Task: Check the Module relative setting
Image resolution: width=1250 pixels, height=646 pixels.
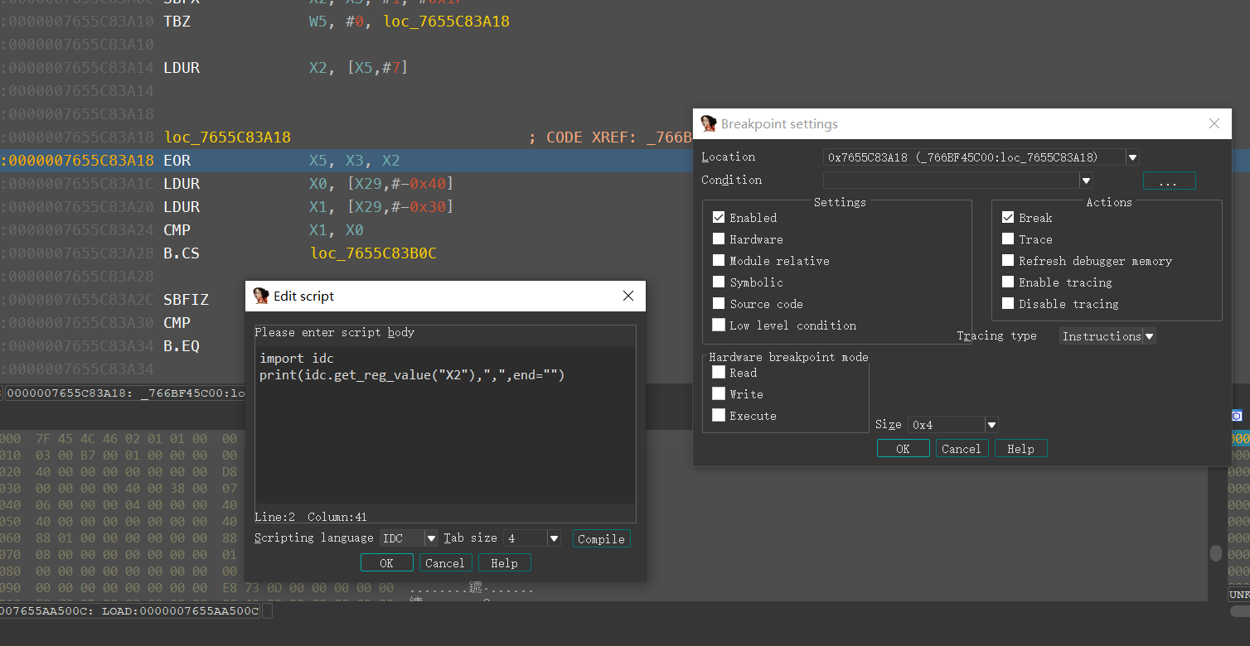Action: (x=719, y=260)
